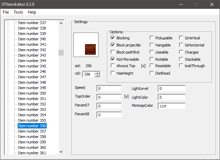Enable the Readable option
This screenshot has height=160, width=220.
[152, 66]
